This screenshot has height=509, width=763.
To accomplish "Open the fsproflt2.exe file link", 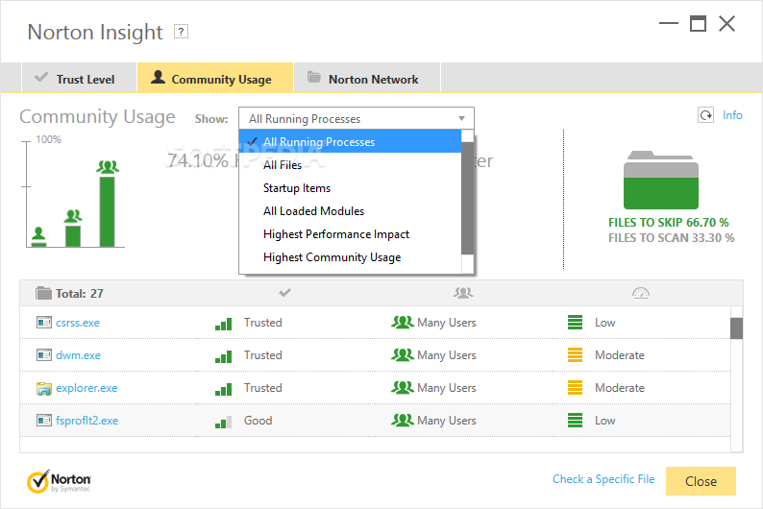I will [x=86, y=420].
